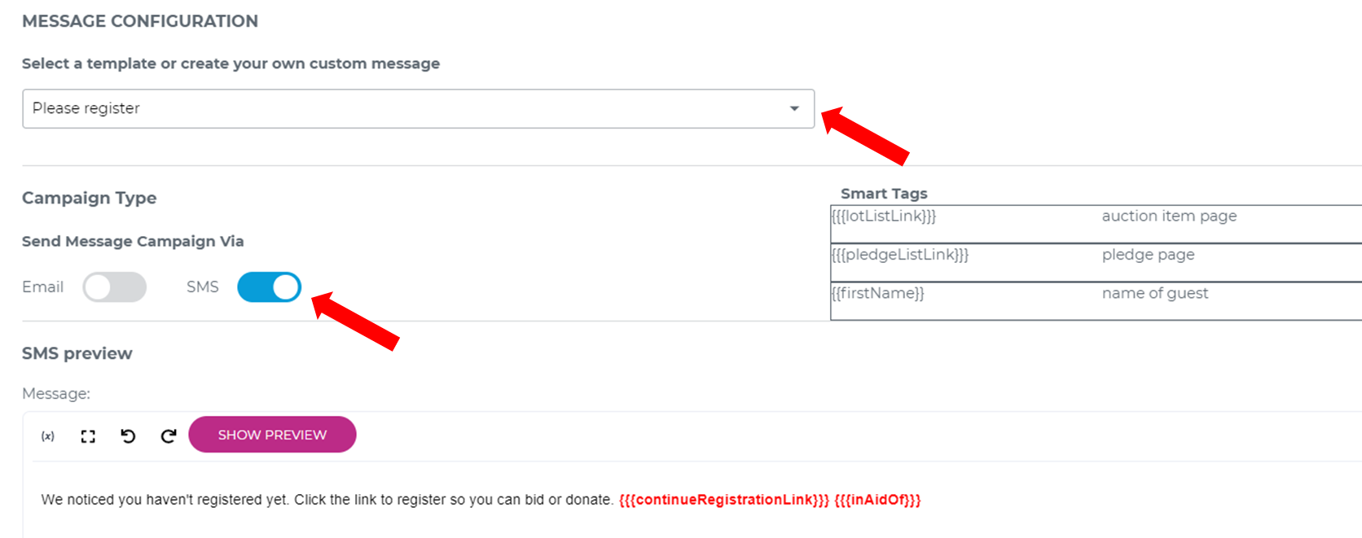Expand the message editor to fullscreen

(x=88, y=436)
